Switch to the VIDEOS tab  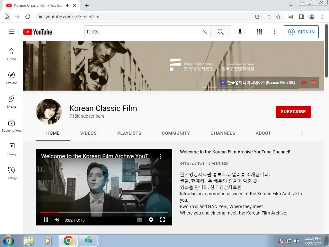coord(88,133)
